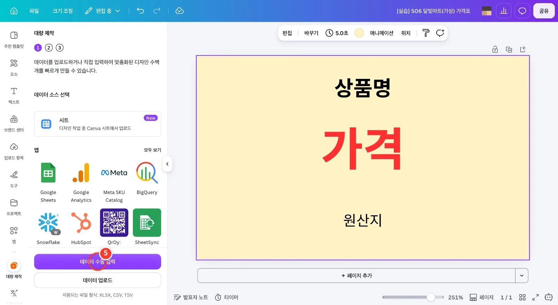Copy style with paint roller icon

426,33
